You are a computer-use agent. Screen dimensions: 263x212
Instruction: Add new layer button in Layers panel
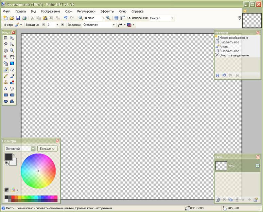[x=218, y=199]
